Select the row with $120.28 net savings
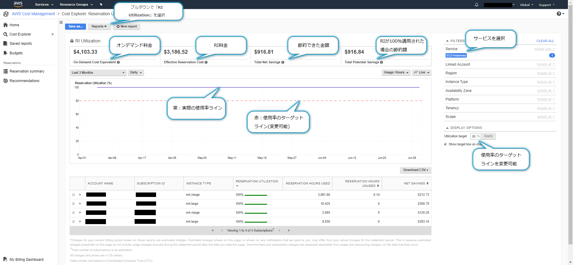The image size is (573, 265). [x=73, y=213]
